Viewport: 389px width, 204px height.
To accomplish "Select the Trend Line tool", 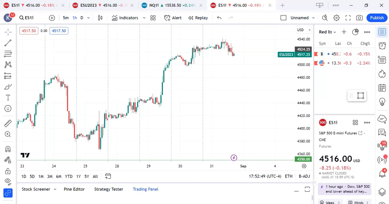I will tap(8, 42).
